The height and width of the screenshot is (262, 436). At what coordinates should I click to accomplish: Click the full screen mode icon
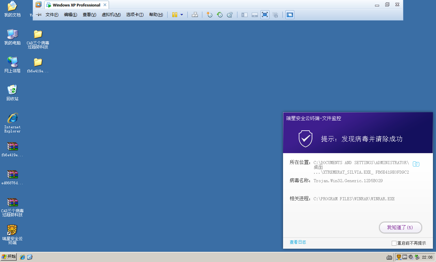tap(265, 15)
